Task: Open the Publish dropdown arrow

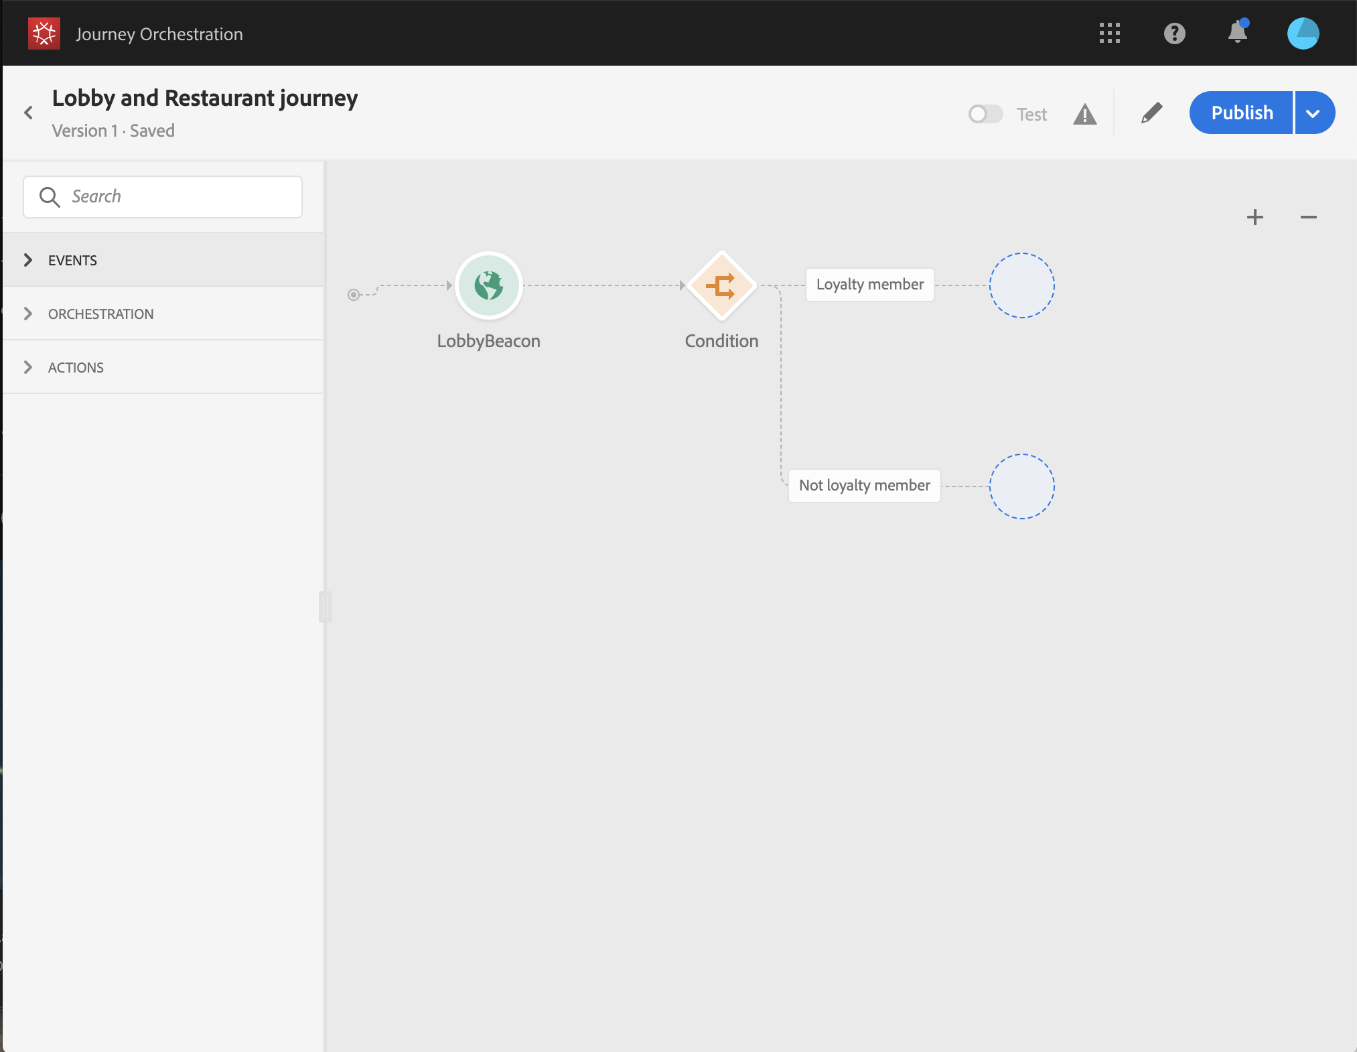Action: [1313, 113]
